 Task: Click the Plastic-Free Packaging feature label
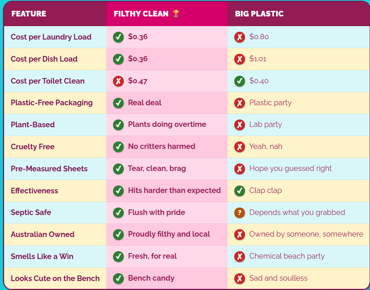tap(52, 103)
